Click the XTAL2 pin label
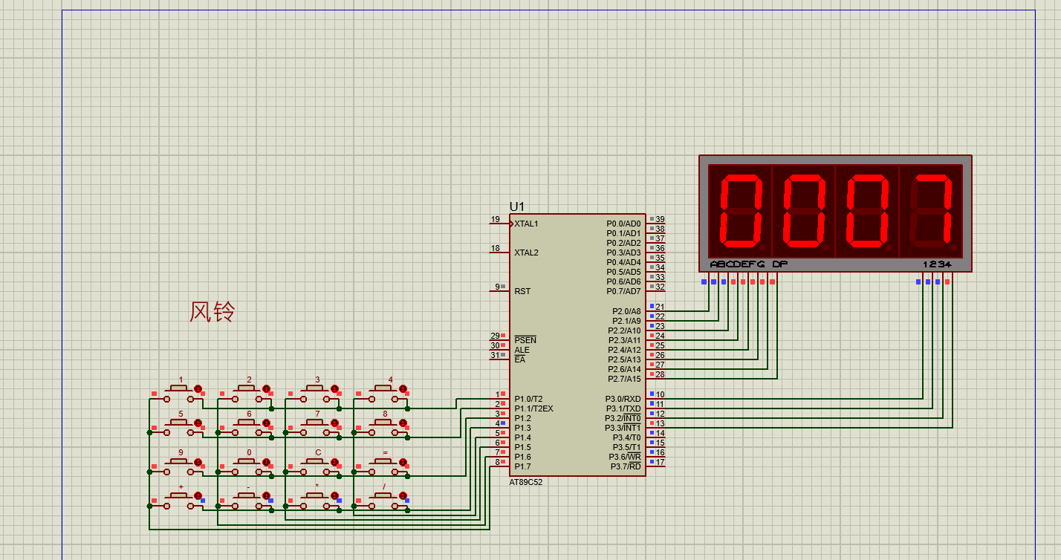The height and width of the screenshot is (560, 1061). click(526, 253)
